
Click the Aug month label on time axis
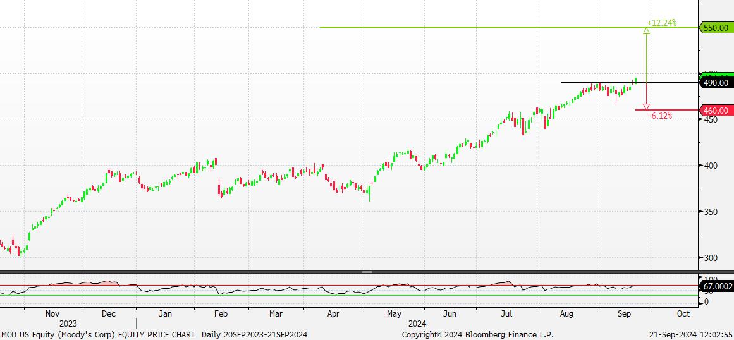tap(567, 314)
